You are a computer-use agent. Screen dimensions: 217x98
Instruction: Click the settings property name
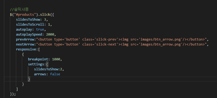point(36,64)
